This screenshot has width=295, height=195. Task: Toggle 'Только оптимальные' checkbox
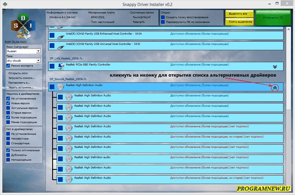(x=8, y=150)
